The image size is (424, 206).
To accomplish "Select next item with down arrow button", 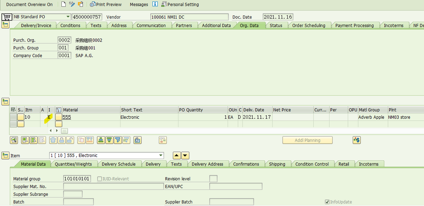I will [x=185, y=155].
